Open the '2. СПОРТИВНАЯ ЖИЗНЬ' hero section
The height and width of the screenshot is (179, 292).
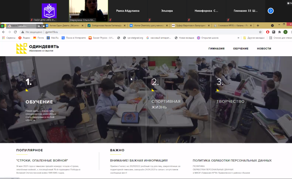pos(166,104)
